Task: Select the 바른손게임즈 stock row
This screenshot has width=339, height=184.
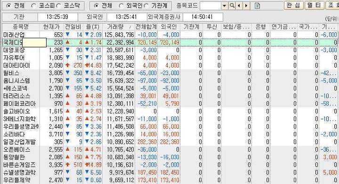Action: click(x=169, y=165)
